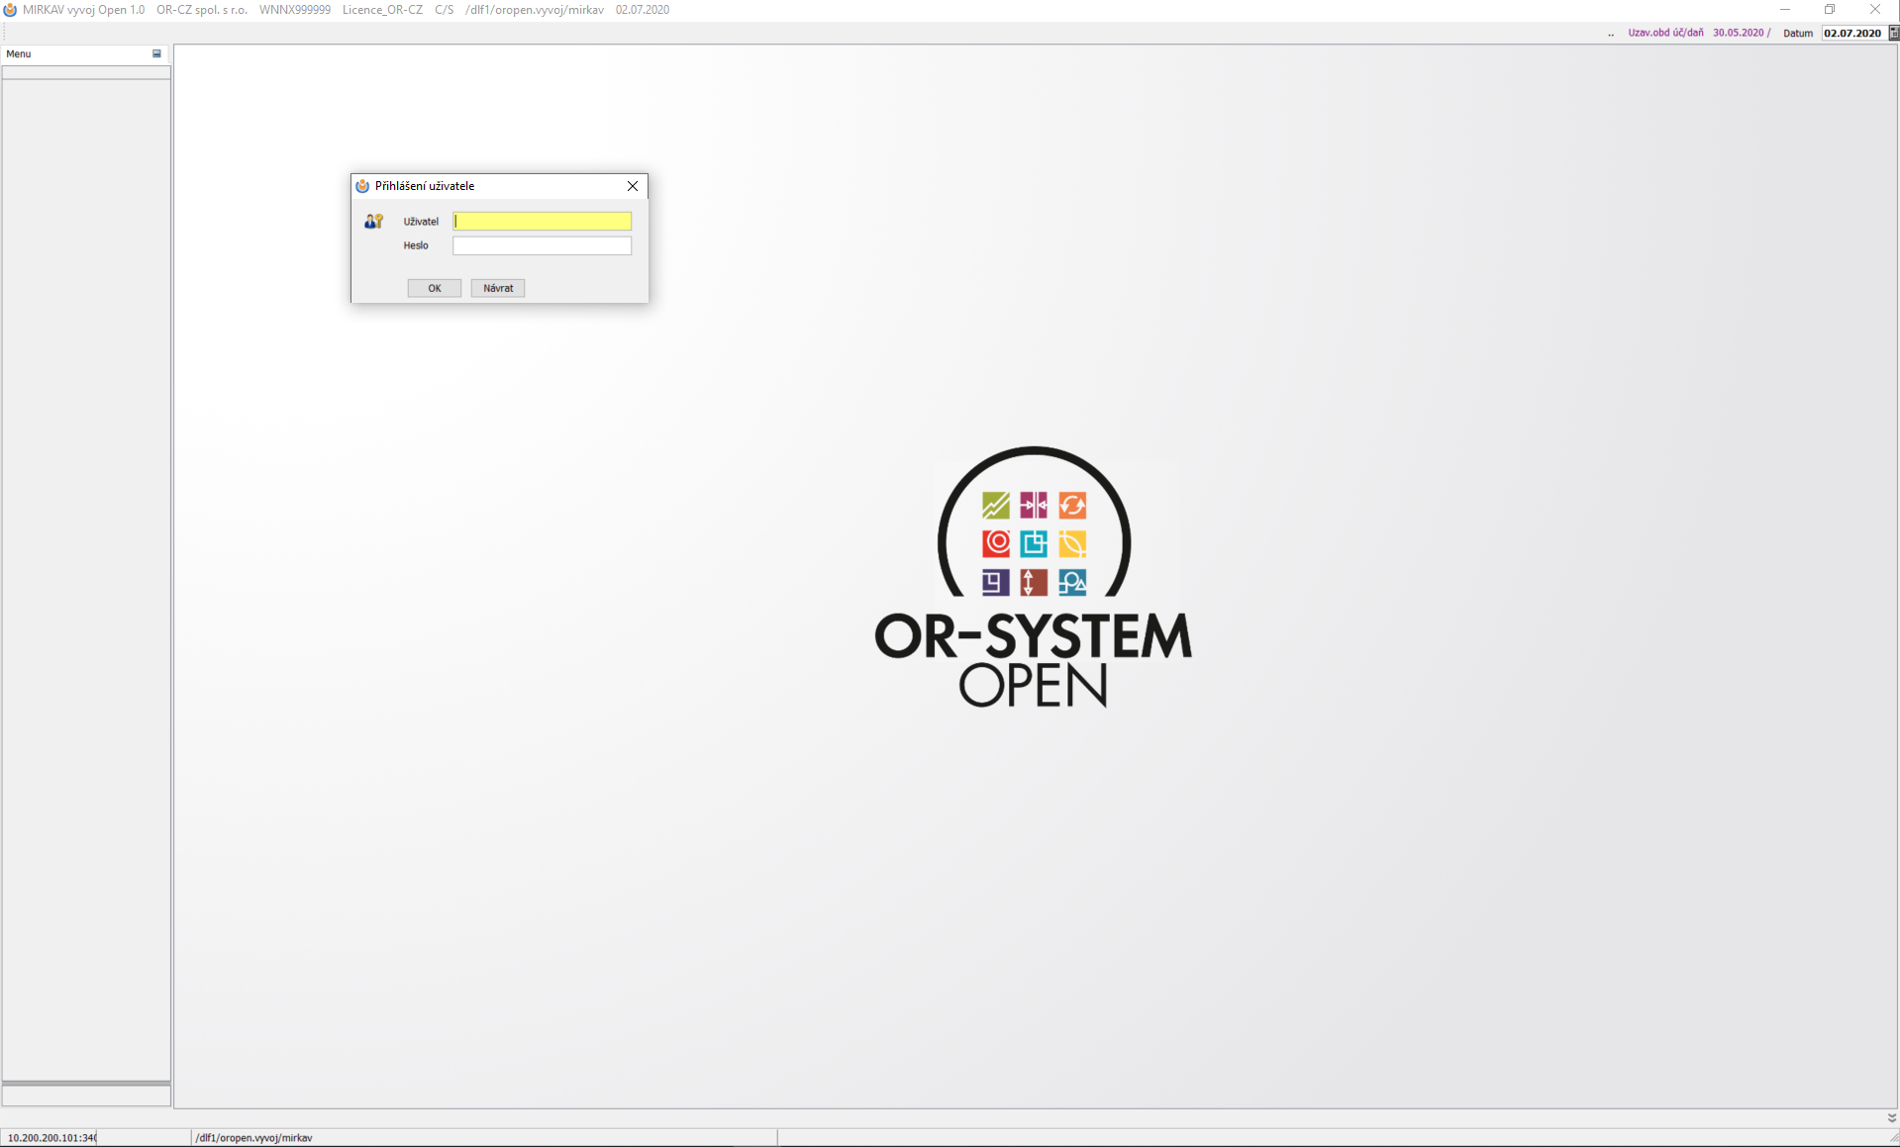Viewport: 1900px width, 1147px height.
Task: Click the login dialog title bar icon
Action: click(362, 186)
